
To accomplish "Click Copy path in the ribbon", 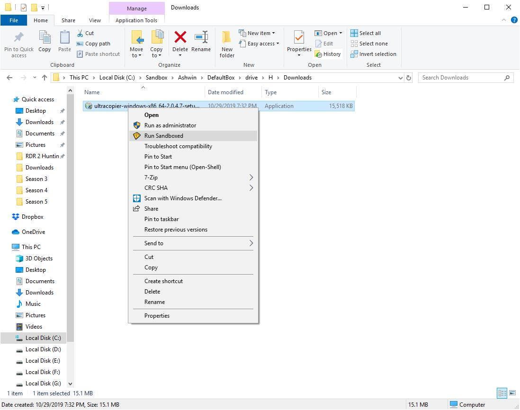I will click(x=93, y=44).
